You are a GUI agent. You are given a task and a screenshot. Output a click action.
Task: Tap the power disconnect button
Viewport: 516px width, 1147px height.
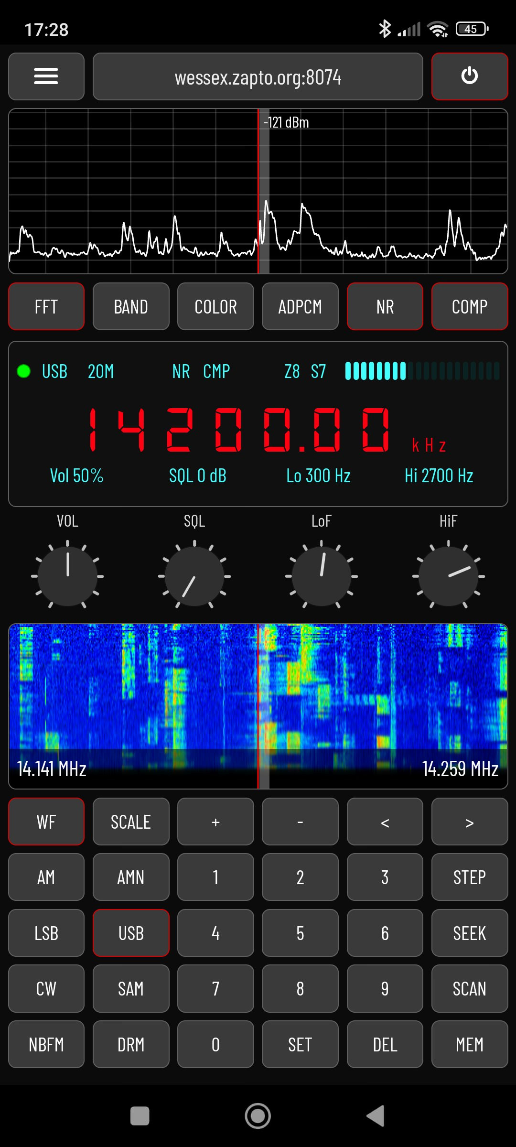[x=469, y=76]
